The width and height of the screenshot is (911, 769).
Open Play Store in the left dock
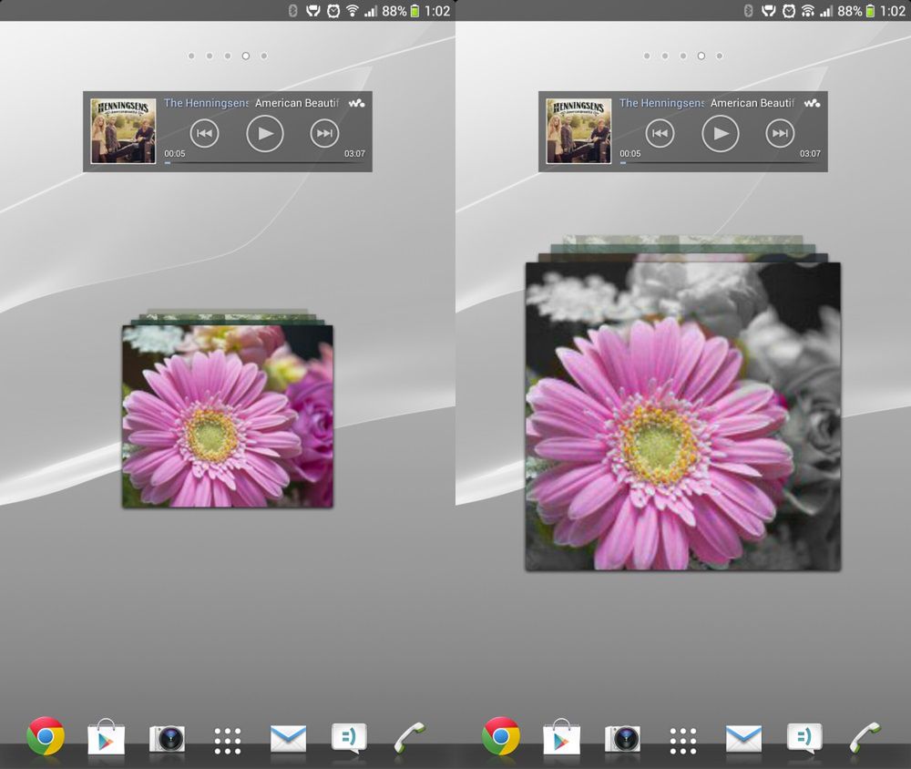[x=106, y=737]
